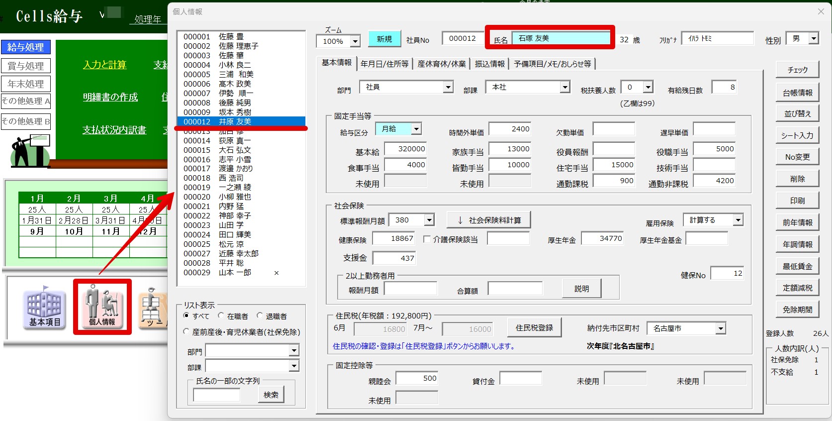
Task: Open the 給与区分 月給 dropdown
Action: point(417,129)
